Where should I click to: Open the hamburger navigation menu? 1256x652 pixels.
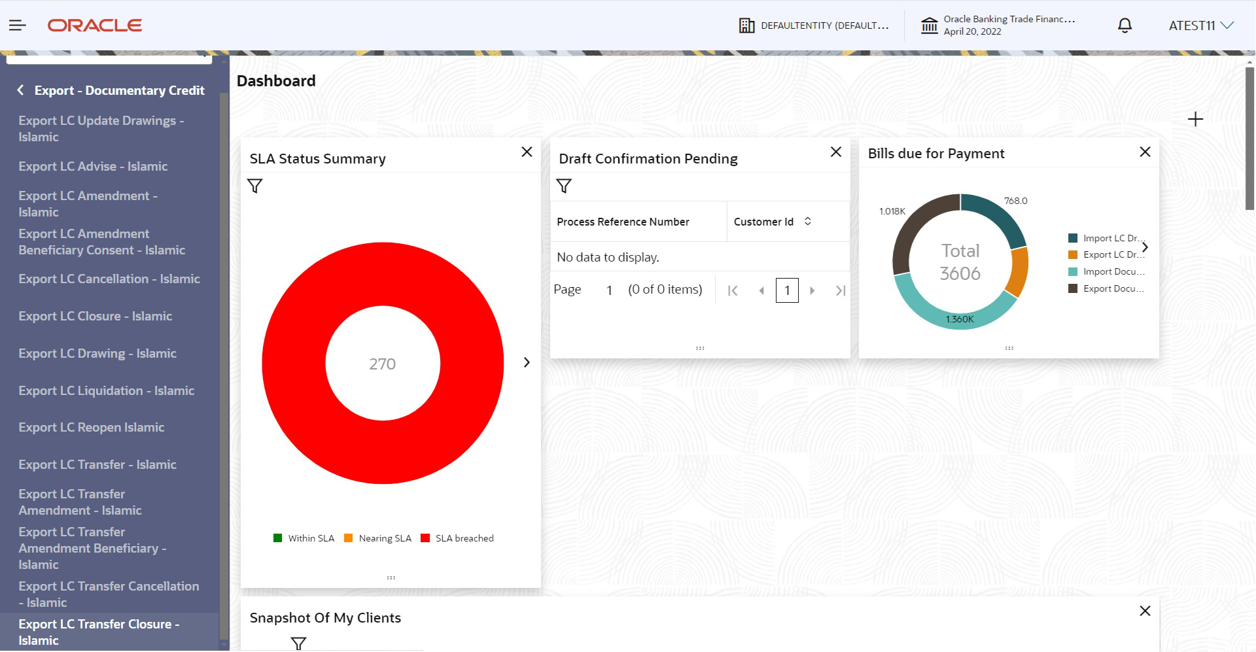pos(18,26)
